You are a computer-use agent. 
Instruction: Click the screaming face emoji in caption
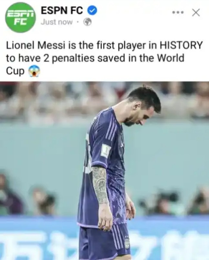(x=34, y=71)
